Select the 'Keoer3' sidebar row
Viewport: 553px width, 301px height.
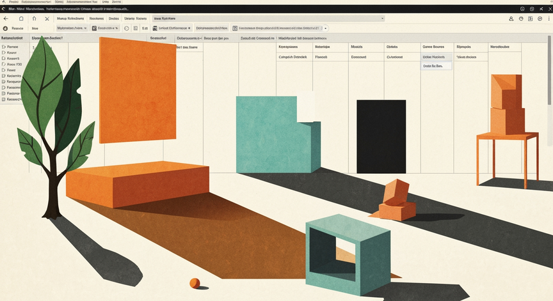tap(13, 58)
